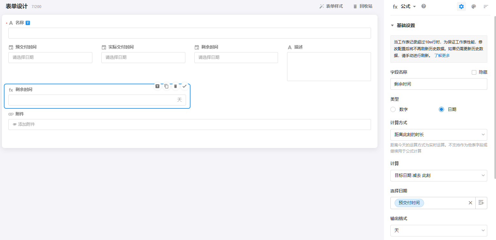The width and height of the screenshot is (496, 240).
Task: Open the 计算方式 dropdown
Action: (x=439, y=134)
